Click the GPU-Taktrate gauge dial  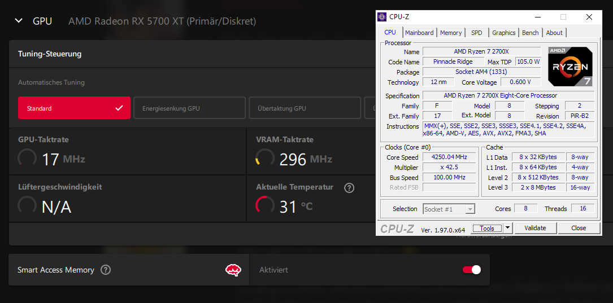(27, 158)
